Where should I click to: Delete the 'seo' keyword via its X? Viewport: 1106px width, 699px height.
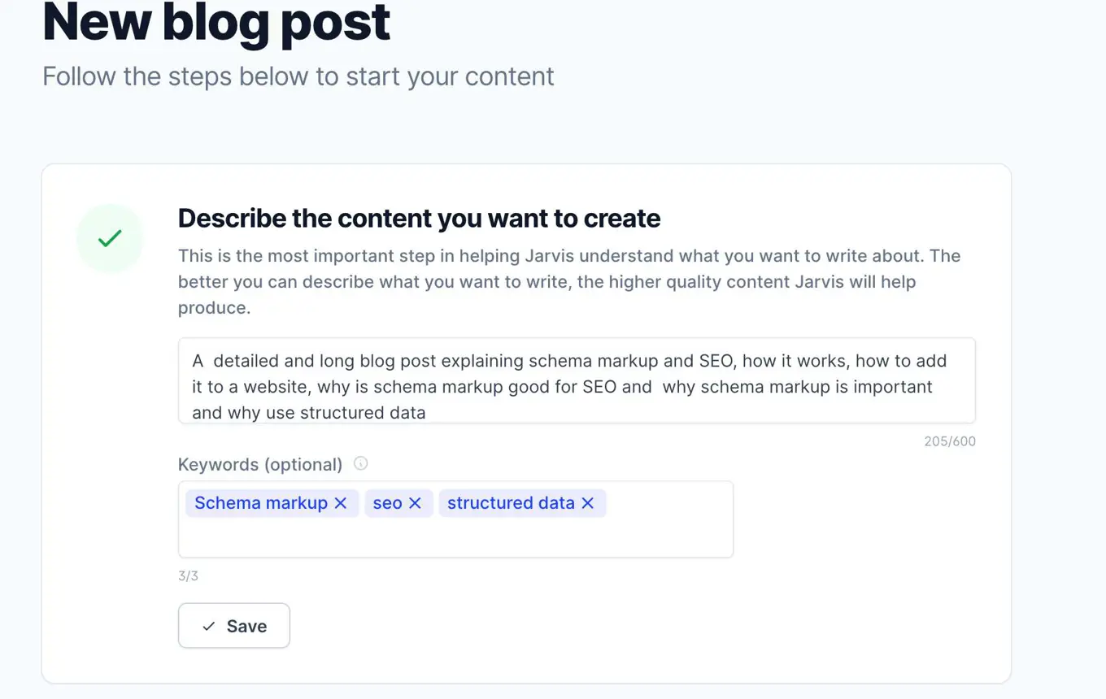415,503
